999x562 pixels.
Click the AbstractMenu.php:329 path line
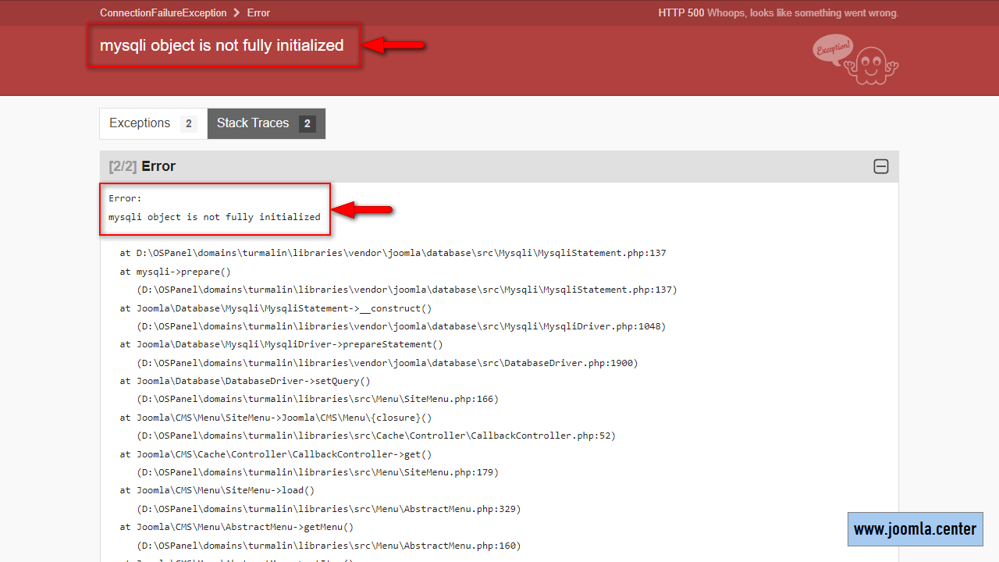click(x=329, y=509)
